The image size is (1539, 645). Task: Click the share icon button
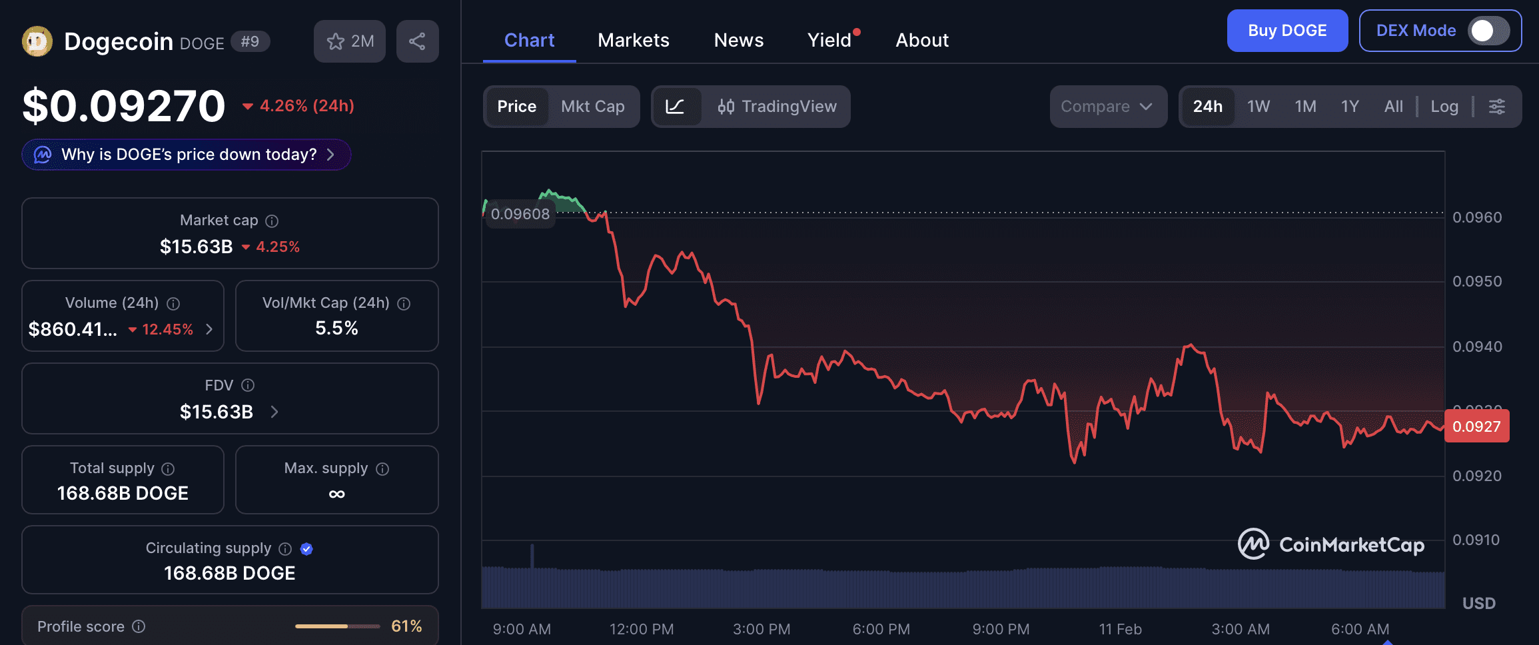pos(417,41)
